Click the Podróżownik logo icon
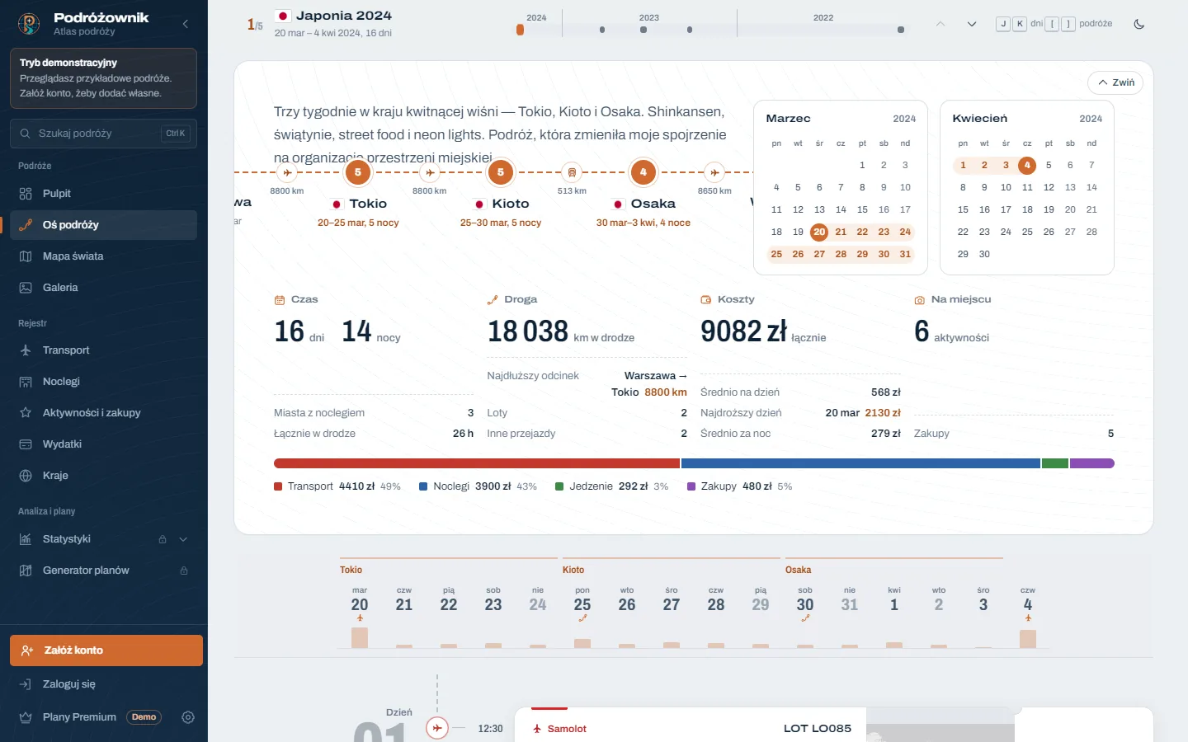This screenshot has width=1188, height=742. click(29, 24)
